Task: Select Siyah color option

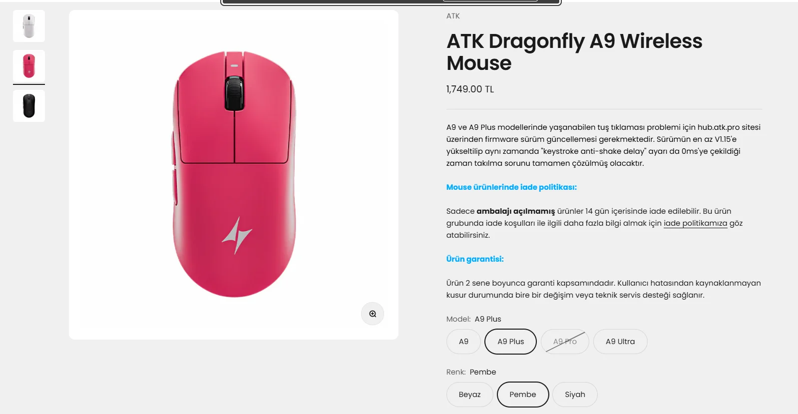Action: (575, 395)
